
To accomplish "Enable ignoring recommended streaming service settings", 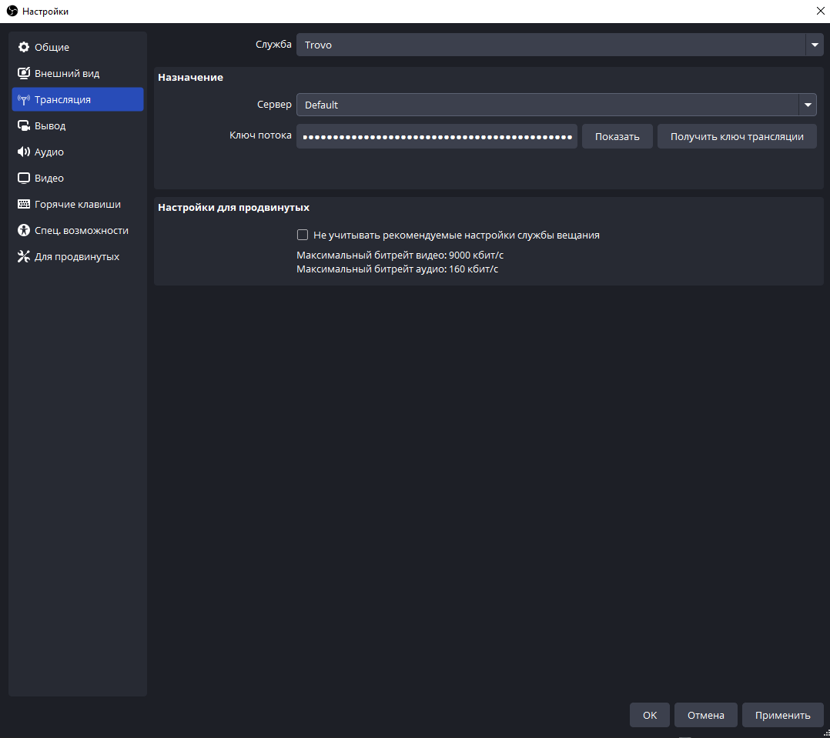I will (303, 235).
